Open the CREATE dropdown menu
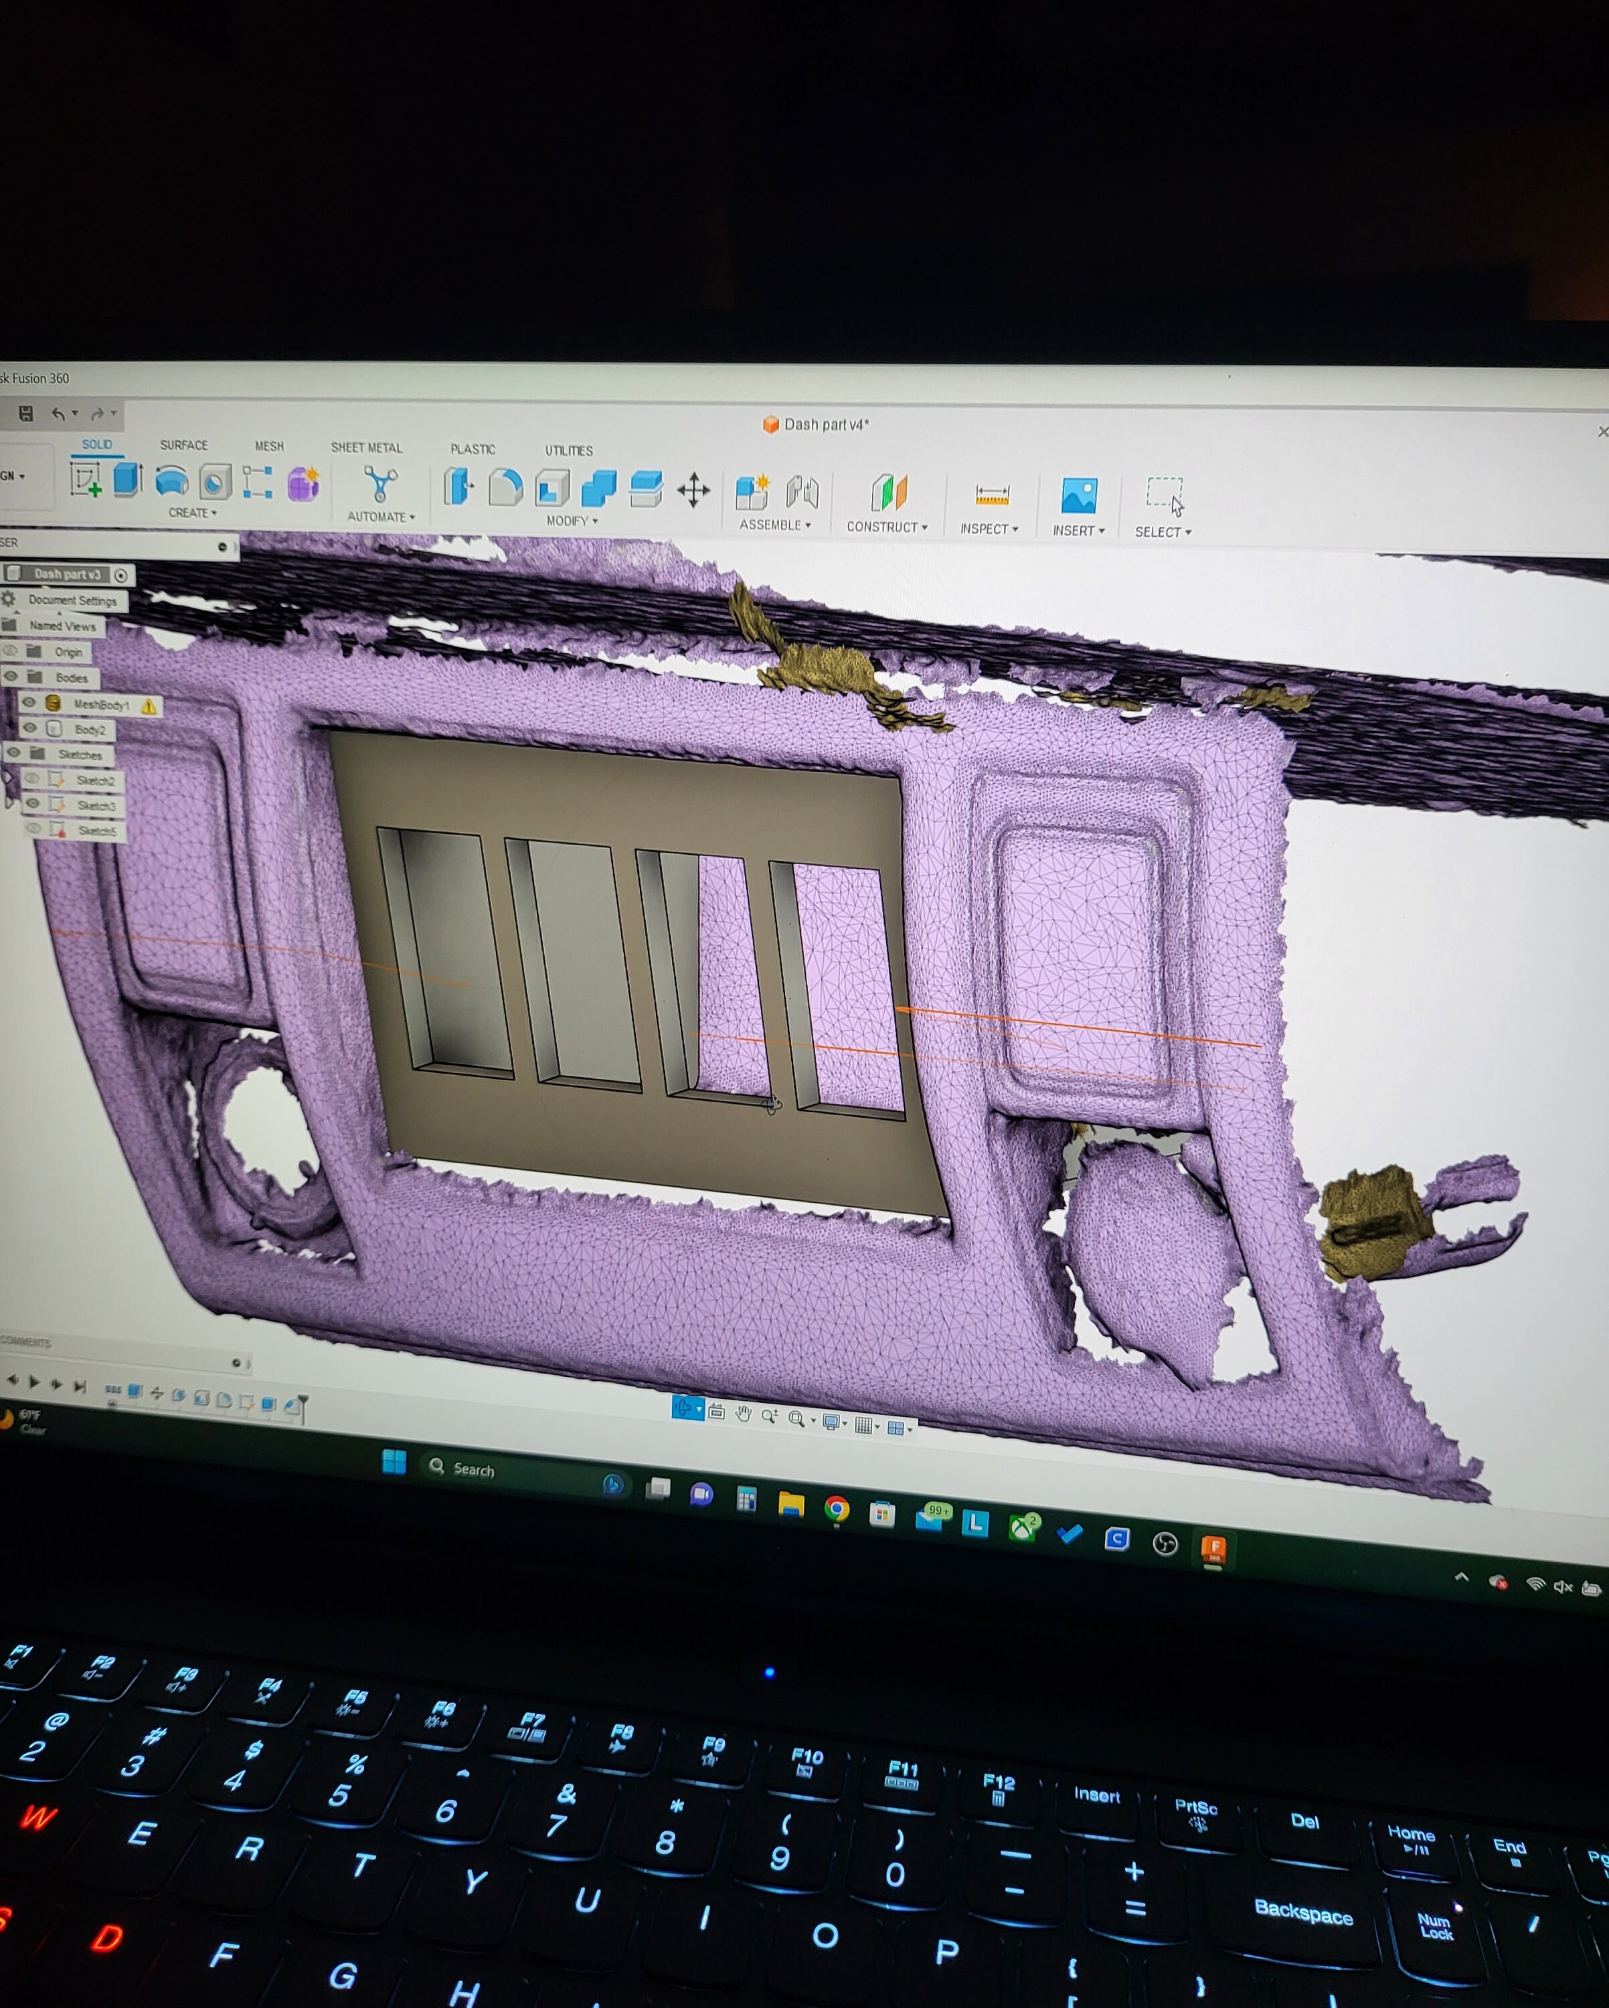 192,513
